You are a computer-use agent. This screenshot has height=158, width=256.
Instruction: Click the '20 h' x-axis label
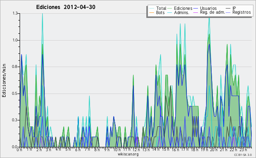214,149
